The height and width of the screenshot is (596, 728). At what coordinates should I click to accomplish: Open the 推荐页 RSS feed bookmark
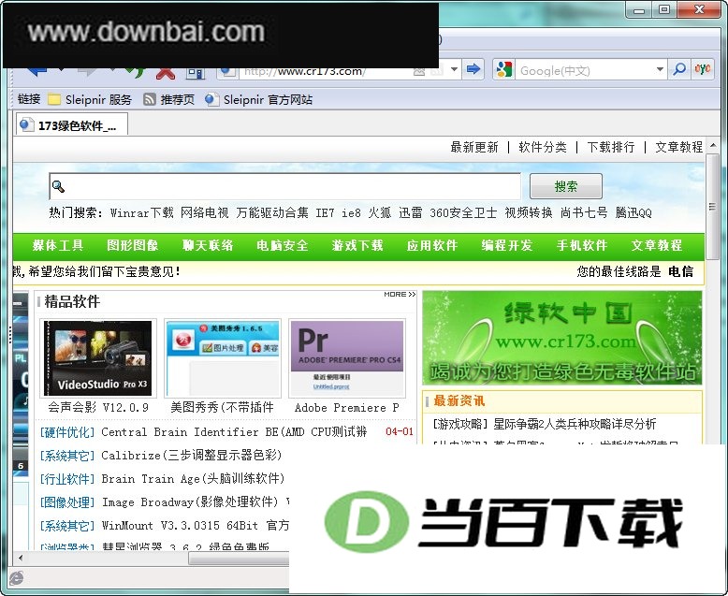point(168,99)
